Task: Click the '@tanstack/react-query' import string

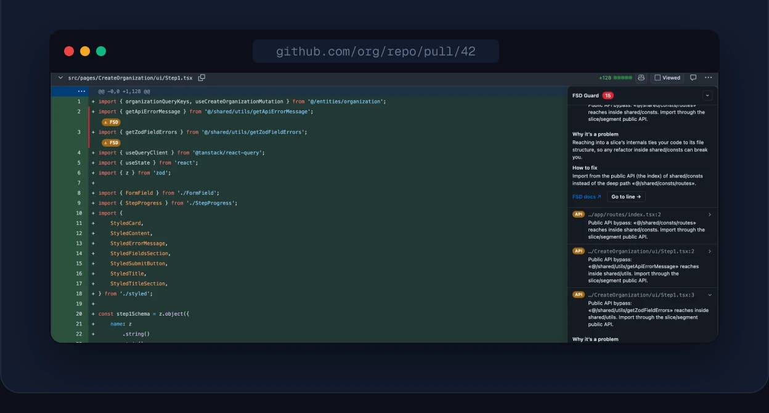Action: pos(228,152)
